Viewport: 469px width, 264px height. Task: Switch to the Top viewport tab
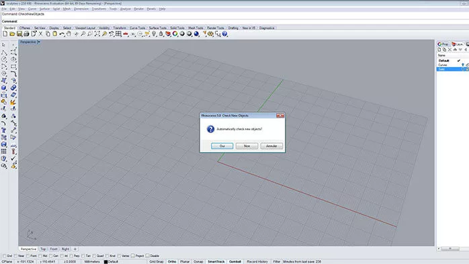[44, 249]
